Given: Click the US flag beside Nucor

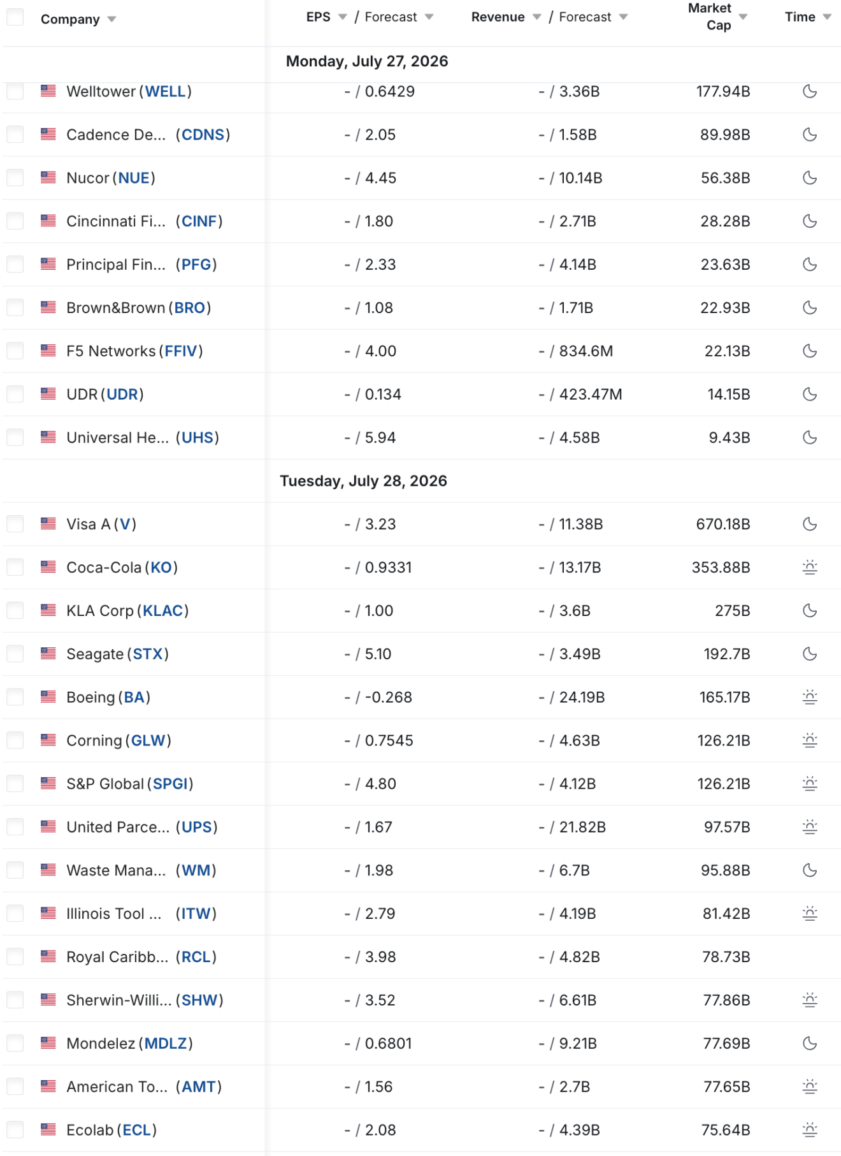Looking at the screenshot, I should (x=48, y=177).
